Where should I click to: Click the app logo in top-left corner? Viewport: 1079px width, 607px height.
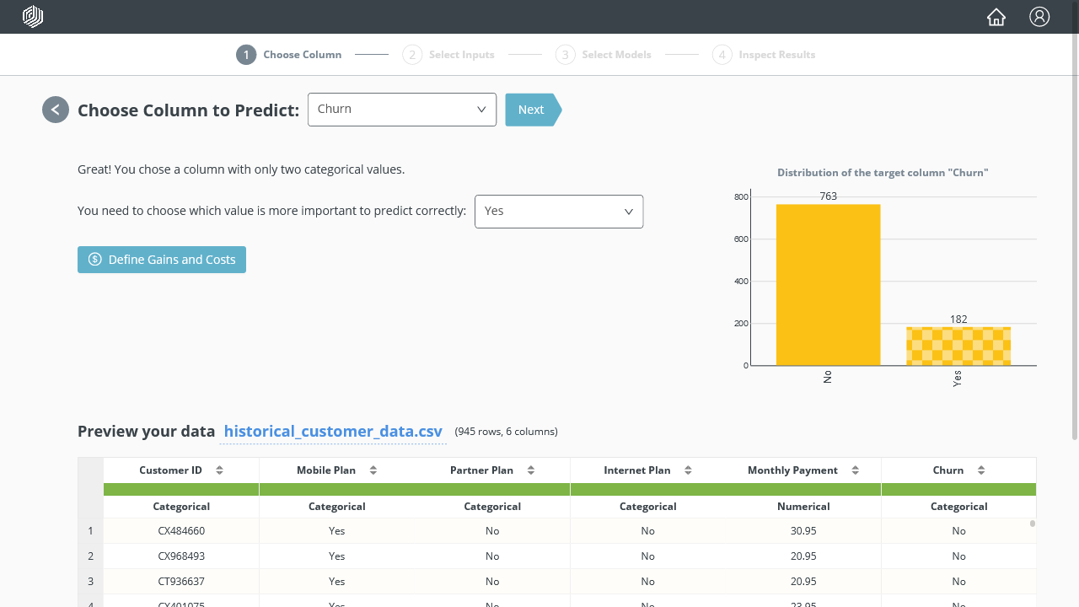tap(33, 17)
